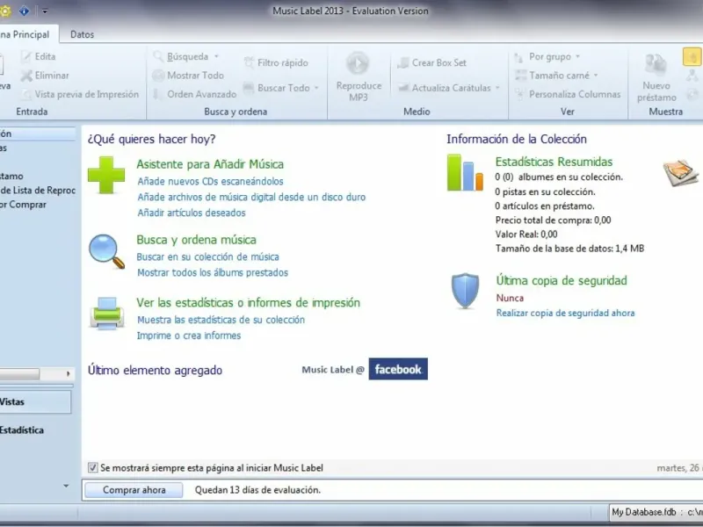Click Muestra las estadísticas de su colección

(x=221, y=320)
